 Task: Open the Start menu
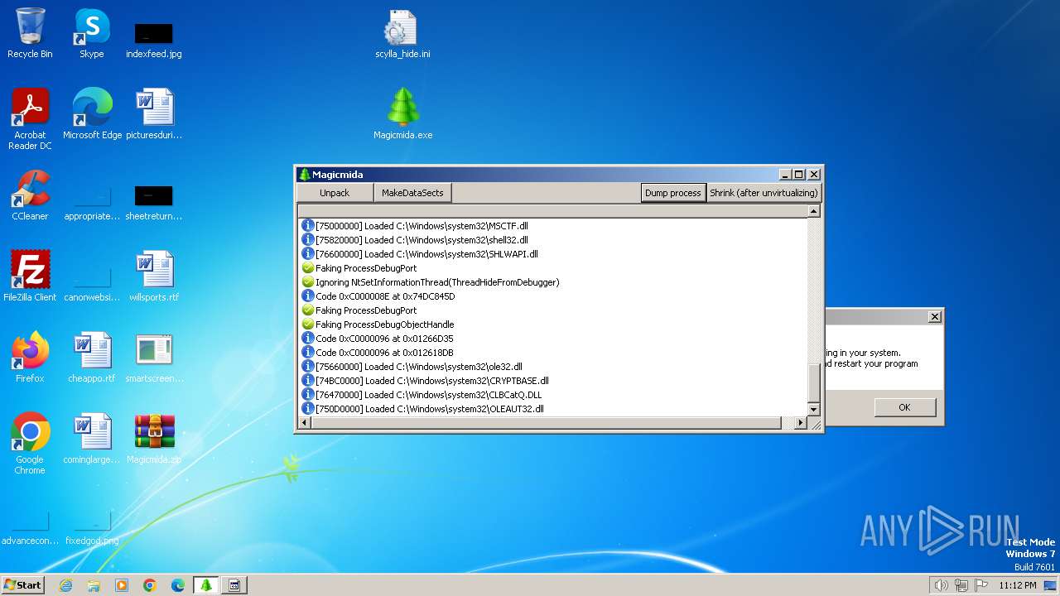pos(23,584)
